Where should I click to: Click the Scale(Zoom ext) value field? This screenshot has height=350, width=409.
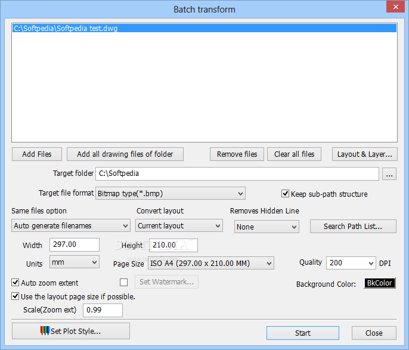tap(103, 310)
